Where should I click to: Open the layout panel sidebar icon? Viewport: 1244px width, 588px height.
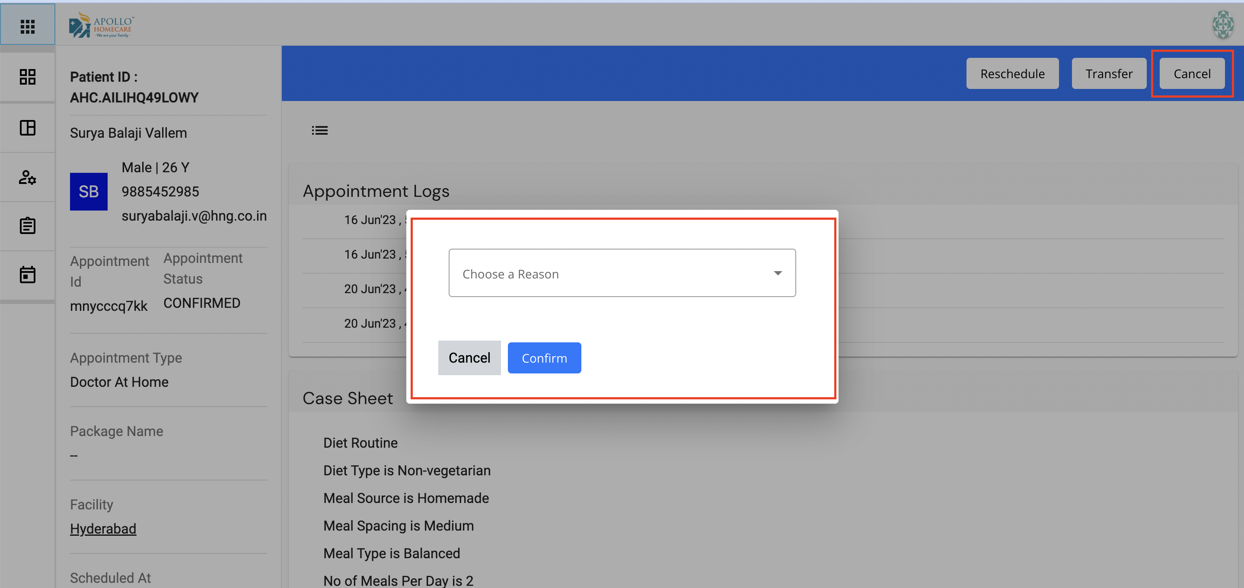coord(28,128)
